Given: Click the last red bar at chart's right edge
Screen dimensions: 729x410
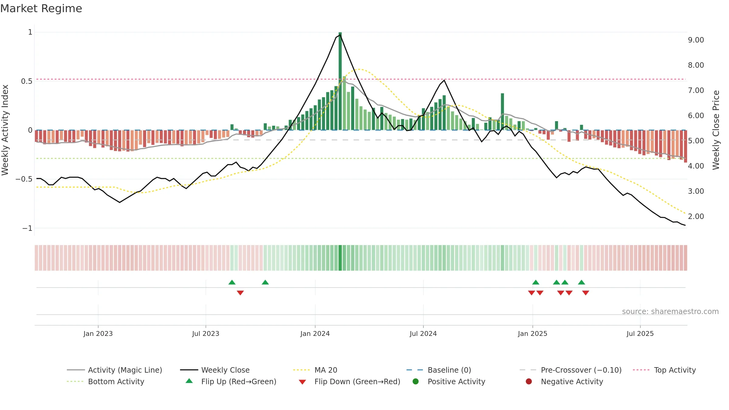Looking at the screenshot, I should (685, 146).
